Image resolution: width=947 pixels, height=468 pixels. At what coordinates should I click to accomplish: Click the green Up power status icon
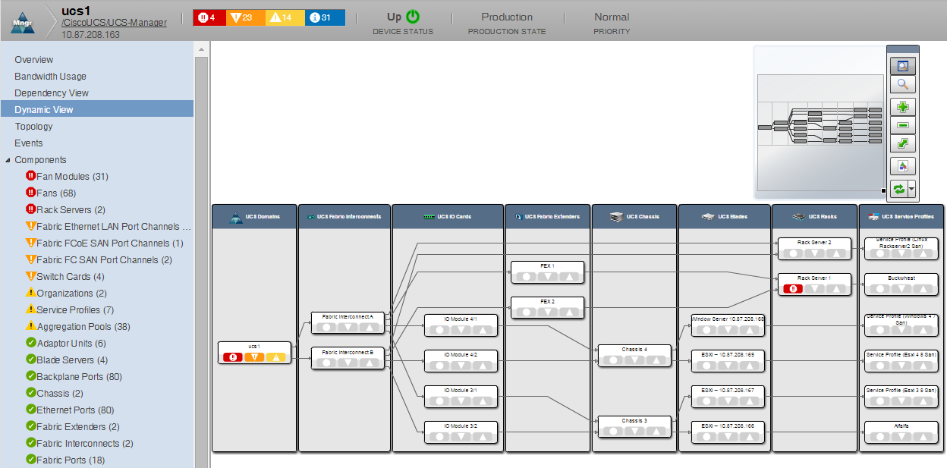tap(413, 17)
